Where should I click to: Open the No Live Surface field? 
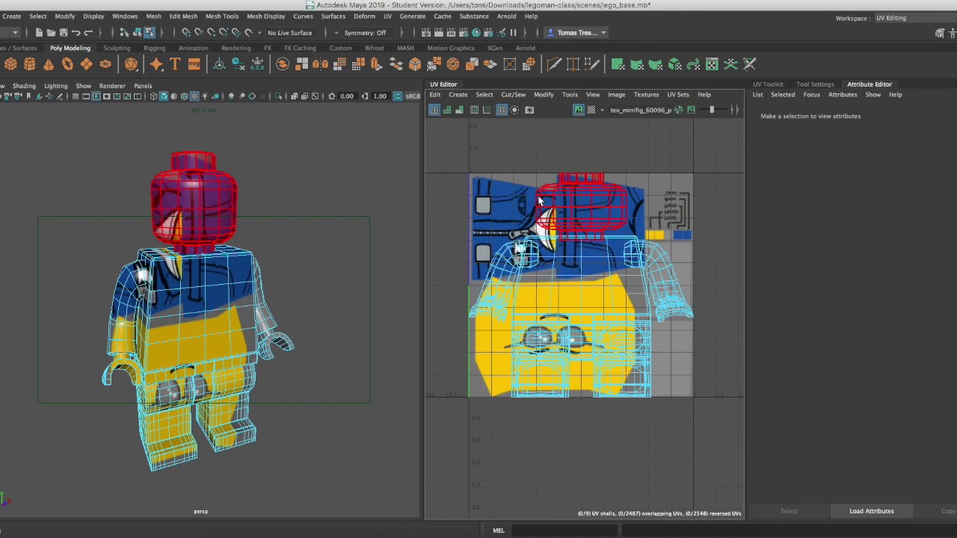coord(289,33)
